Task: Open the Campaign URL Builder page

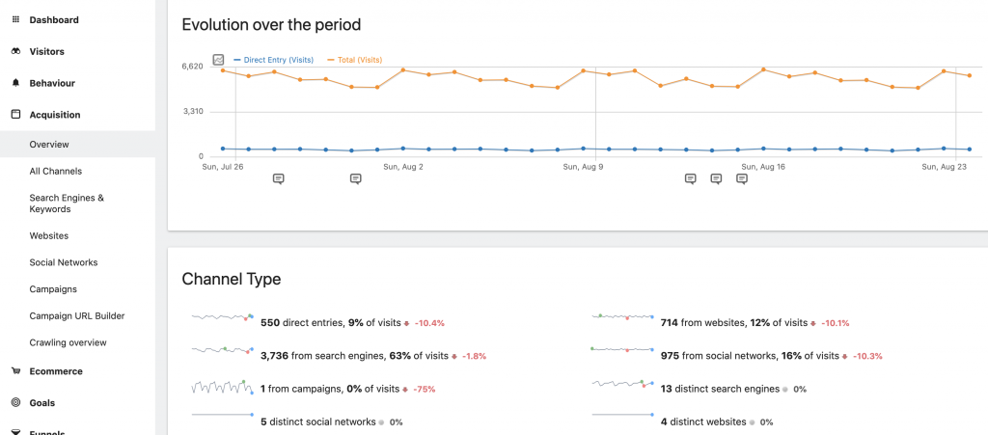Action: pyautogui.click(x=76, y=315)
